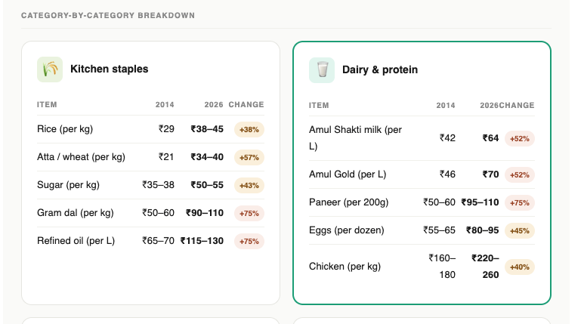
Task: Click the +52% badge for Amul Gold
Action: [x=520, y=174]
